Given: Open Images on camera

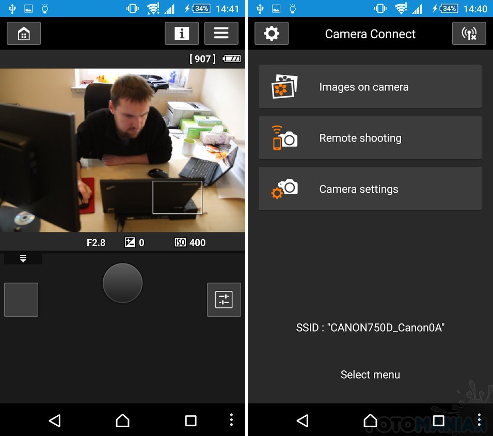Looking at the screenshot, I should tap(370, 87).
